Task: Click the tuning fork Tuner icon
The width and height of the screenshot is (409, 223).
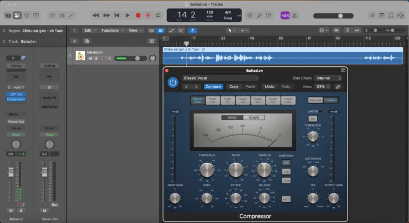Action: click(x=259, y=16)
